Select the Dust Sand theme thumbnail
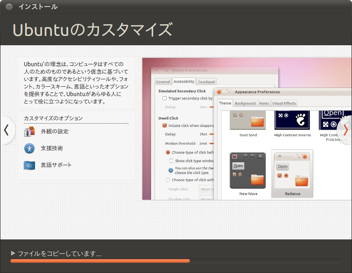This screenshot has width=352, height=273. 248,120
